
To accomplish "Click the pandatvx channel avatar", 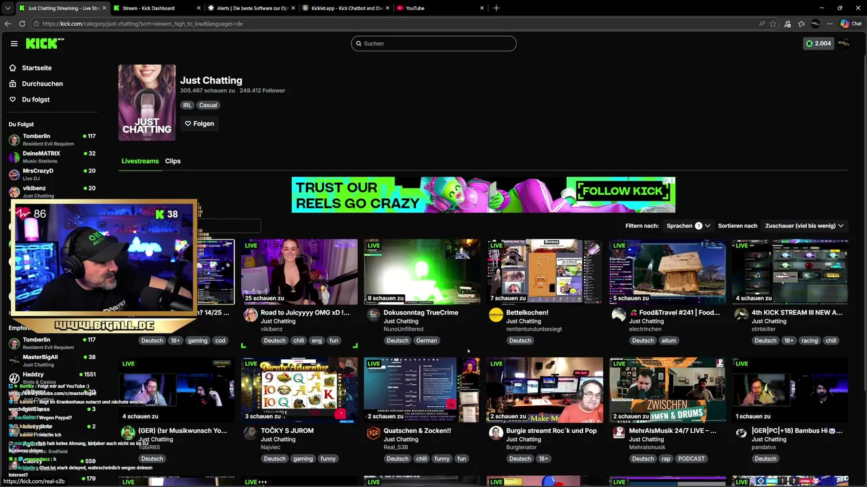I will tap(741, 434).
